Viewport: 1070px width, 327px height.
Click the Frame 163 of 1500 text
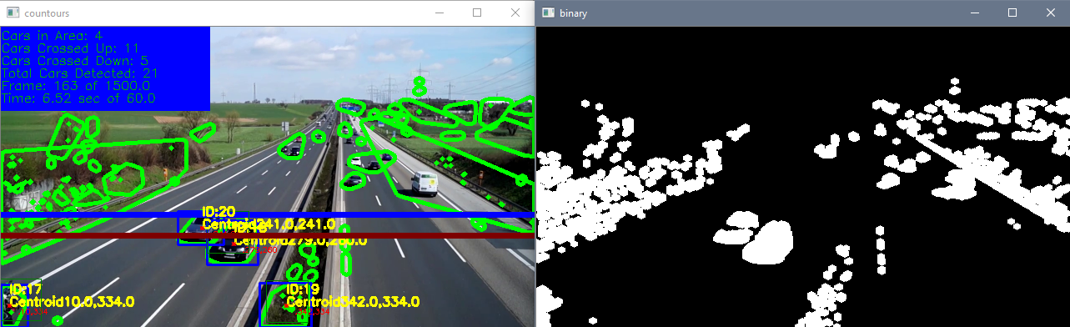76,86
